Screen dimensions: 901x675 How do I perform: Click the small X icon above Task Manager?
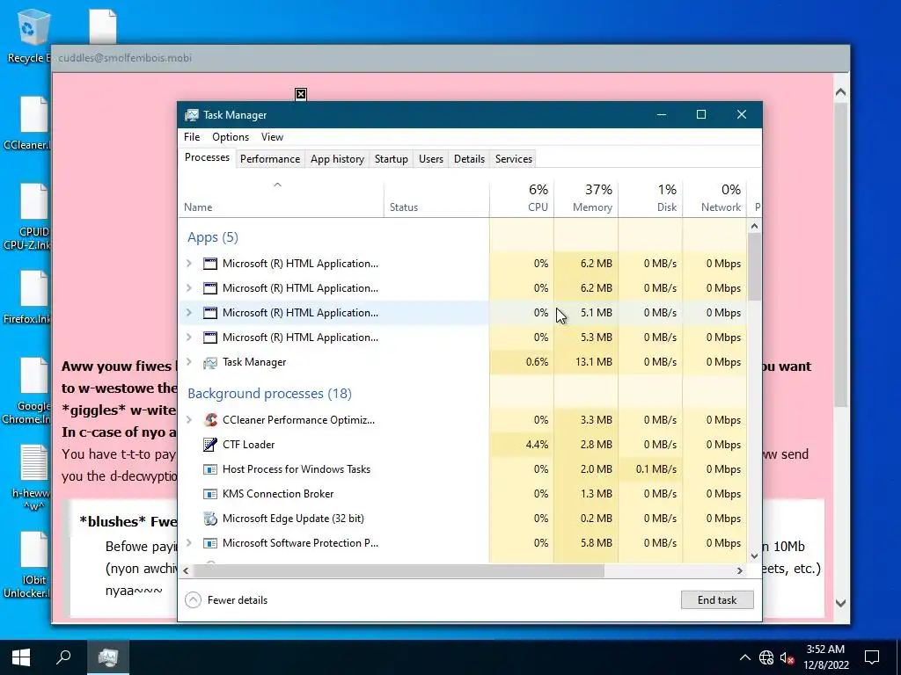click(301, 94)
